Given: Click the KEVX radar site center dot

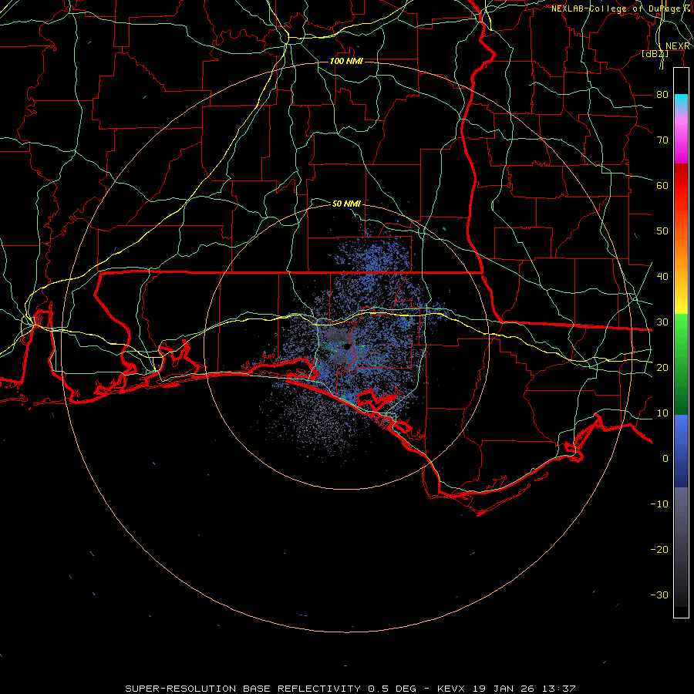Looking at the screenshot, I should 347,346.
